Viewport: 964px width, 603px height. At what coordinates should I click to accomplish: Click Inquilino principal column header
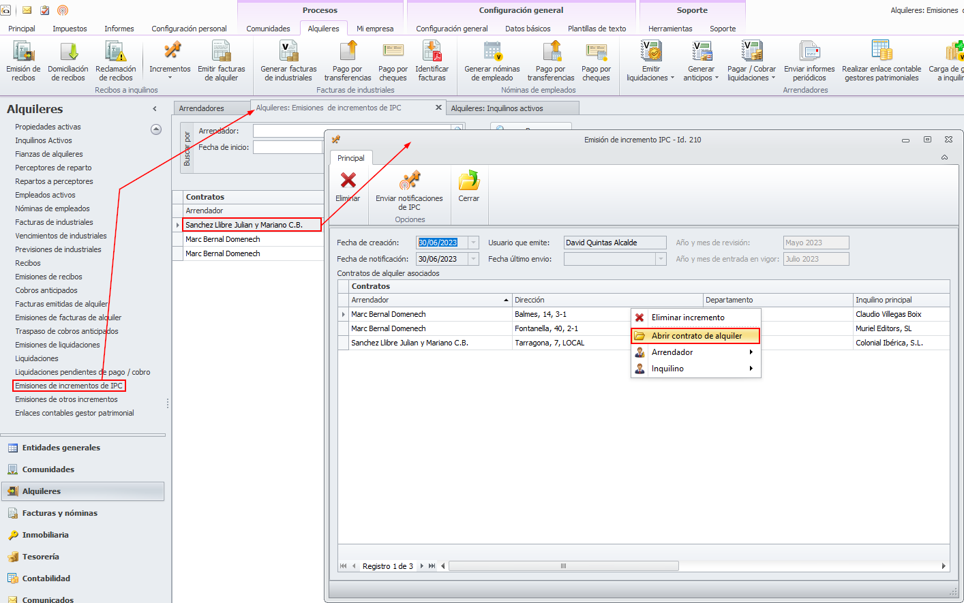(901, 300)
